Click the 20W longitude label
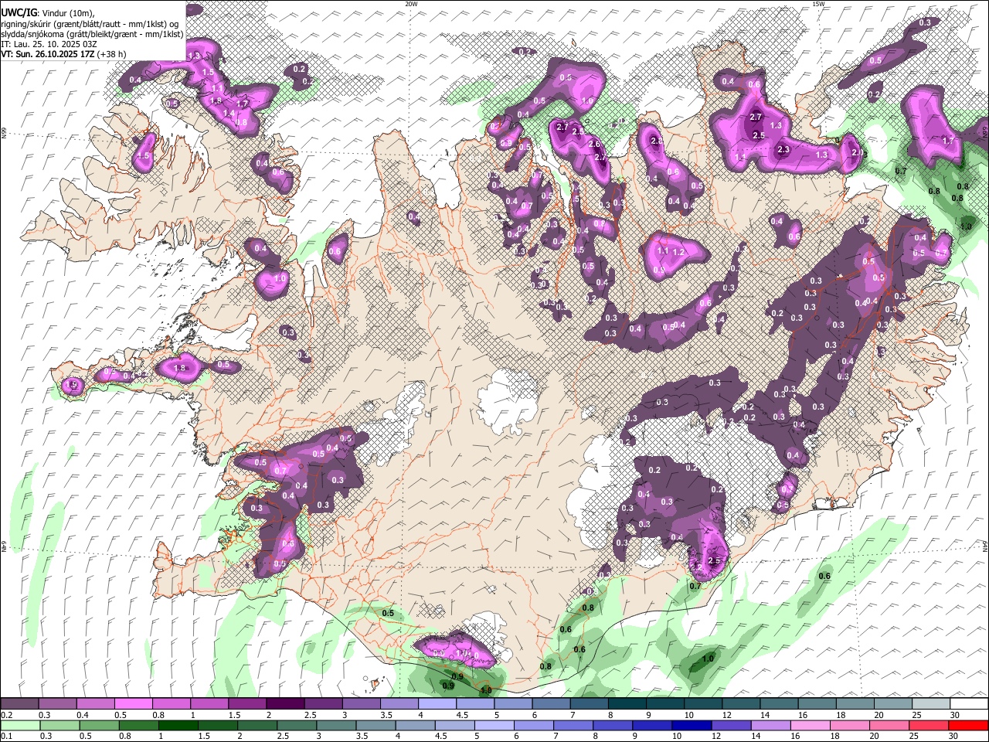This screenshot has width=989, height=742. 411,4
